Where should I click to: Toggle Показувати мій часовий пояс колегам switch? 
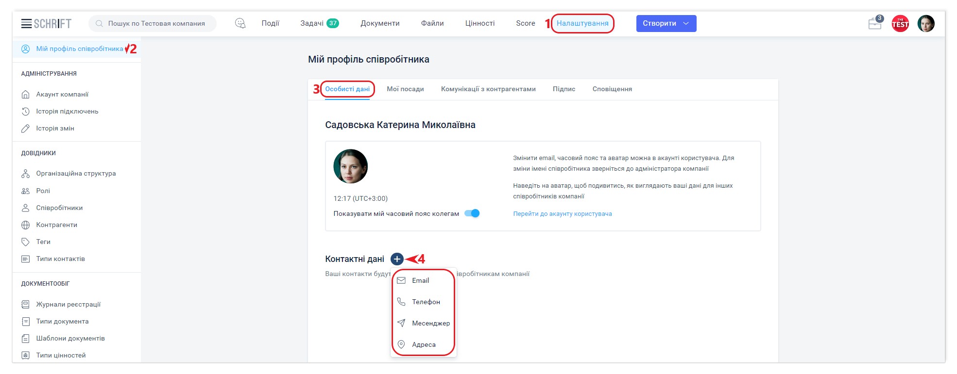pyautogui.click(x=472, y=213)
